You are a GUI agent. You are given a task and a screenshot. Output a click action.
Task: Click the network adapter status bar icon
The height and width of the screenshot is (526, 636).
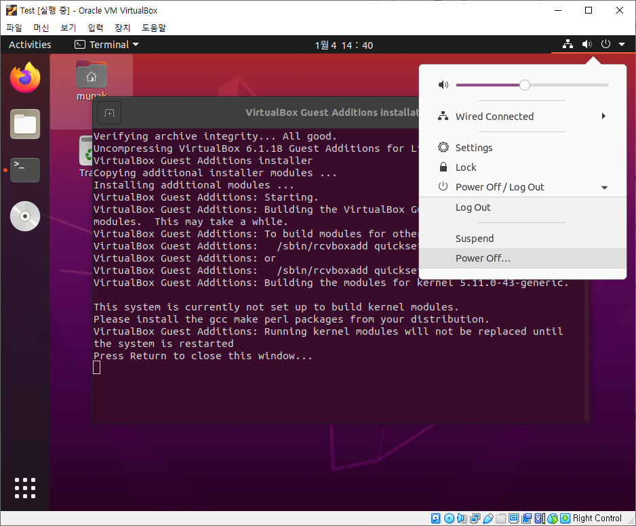point(475,519)
